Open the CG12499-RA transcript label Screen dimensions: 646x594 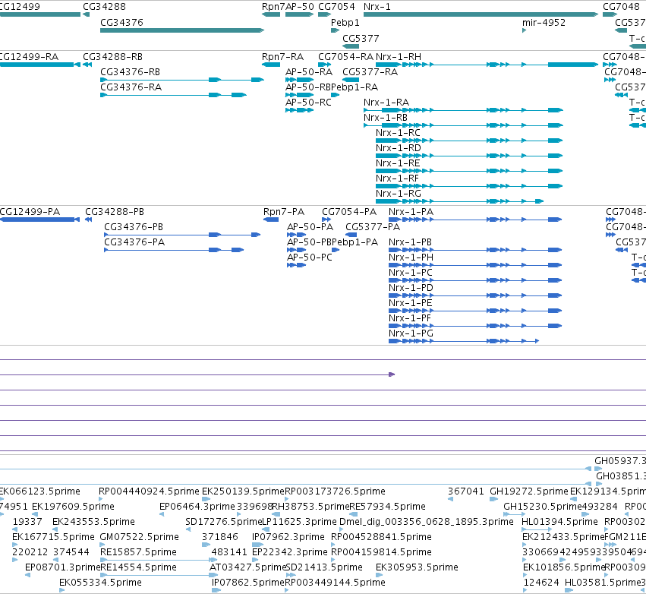[x=29, y=56]
